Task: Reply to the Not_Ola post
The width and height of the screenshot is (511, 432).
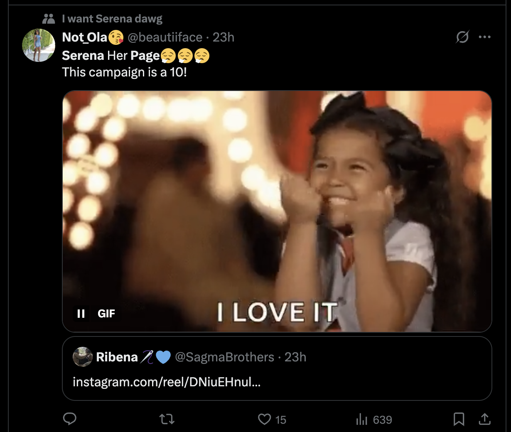Action: (x=70, y=419)
